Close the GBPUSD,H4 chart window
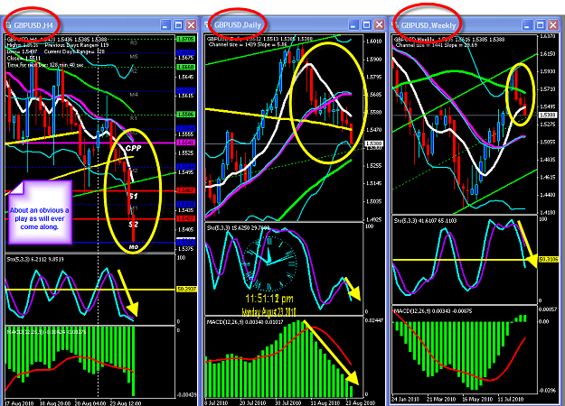This screenshot has height=406, width=565. (x=191, y=25)
